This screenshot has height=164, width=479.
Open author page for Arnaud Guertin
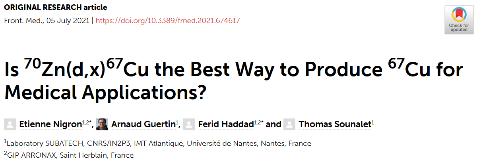click(144, 124)
